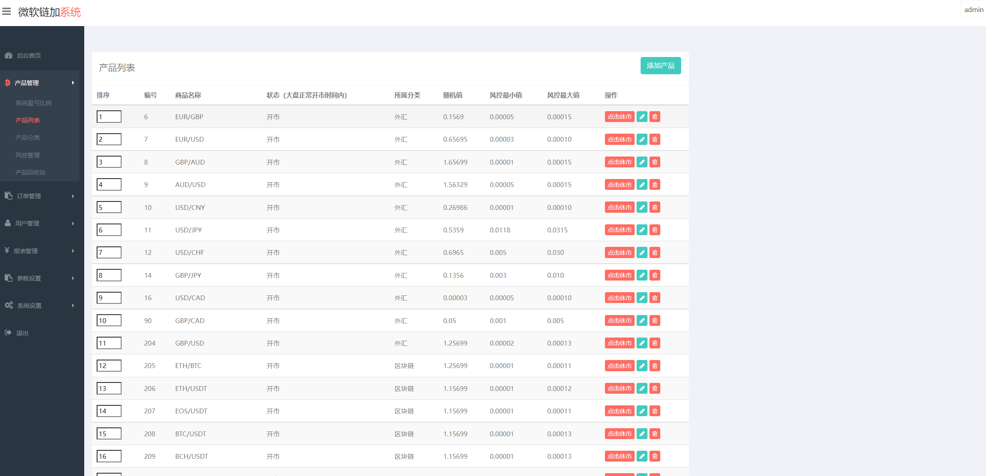986x476 pixels.
Task: Click the sort order field for GBP/JPY
Action: (x=109, y=275)
